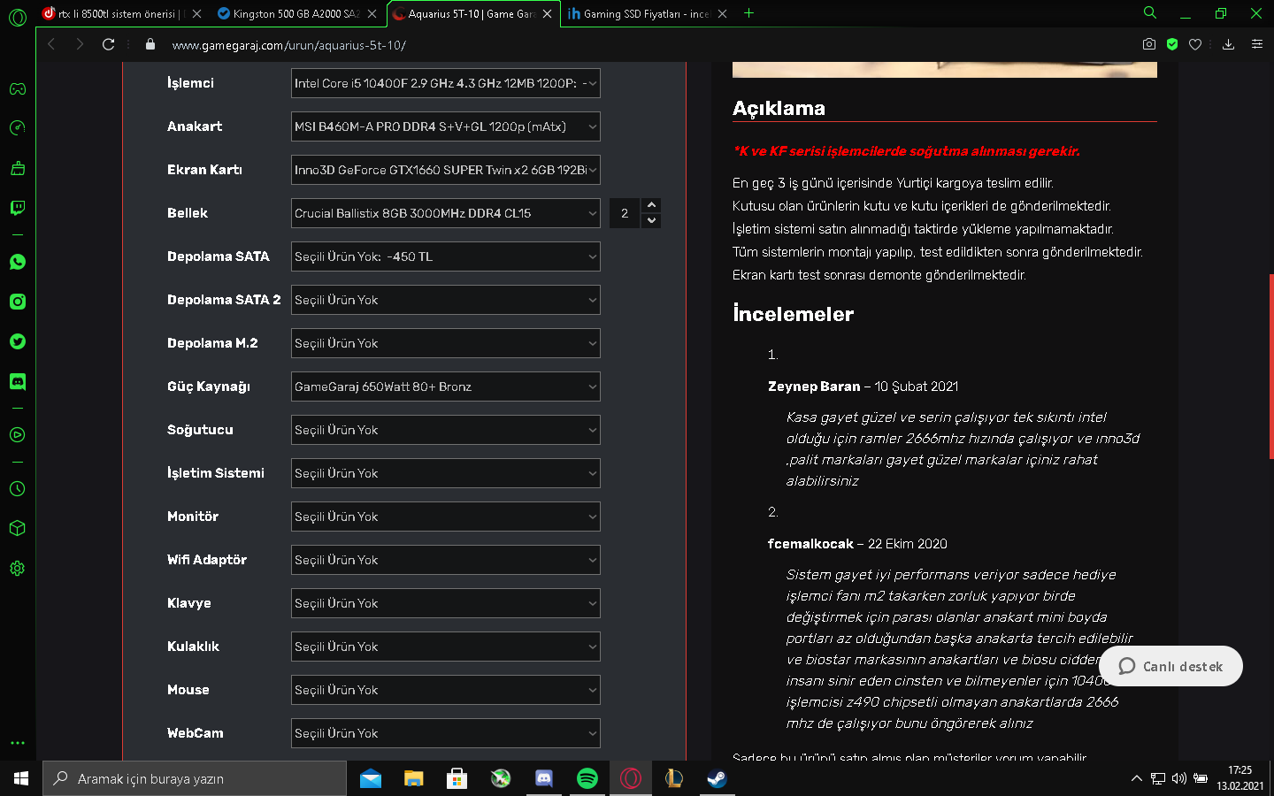
Task: Open the taskbar clock and date
Action: pyautogui.click(x=1240, y=778)
